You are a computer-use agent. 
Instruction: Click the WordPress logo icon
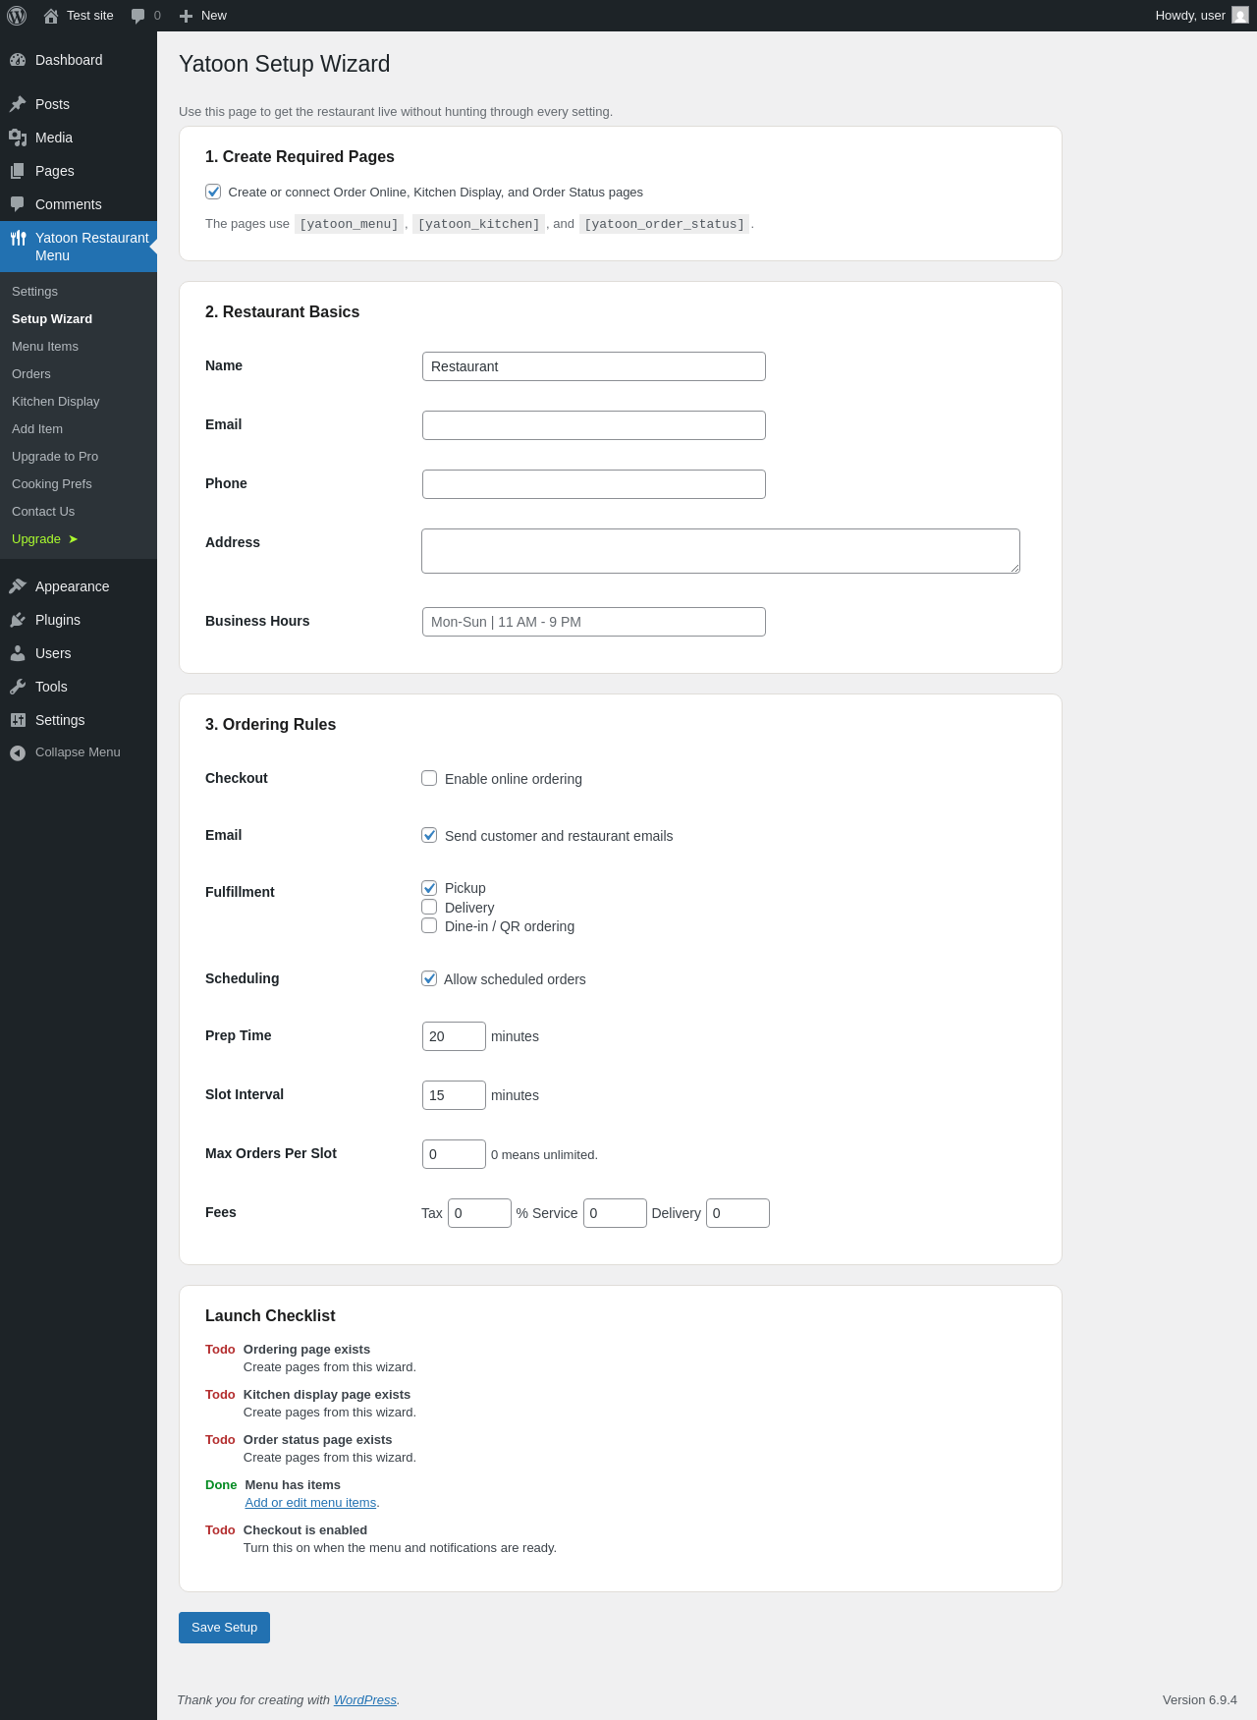point(17,16)
